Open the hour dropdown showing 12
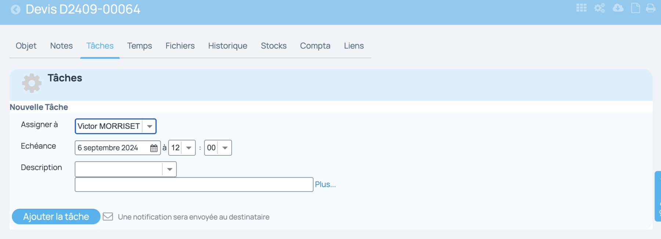 pyautogui.click(x=182, y=148)
